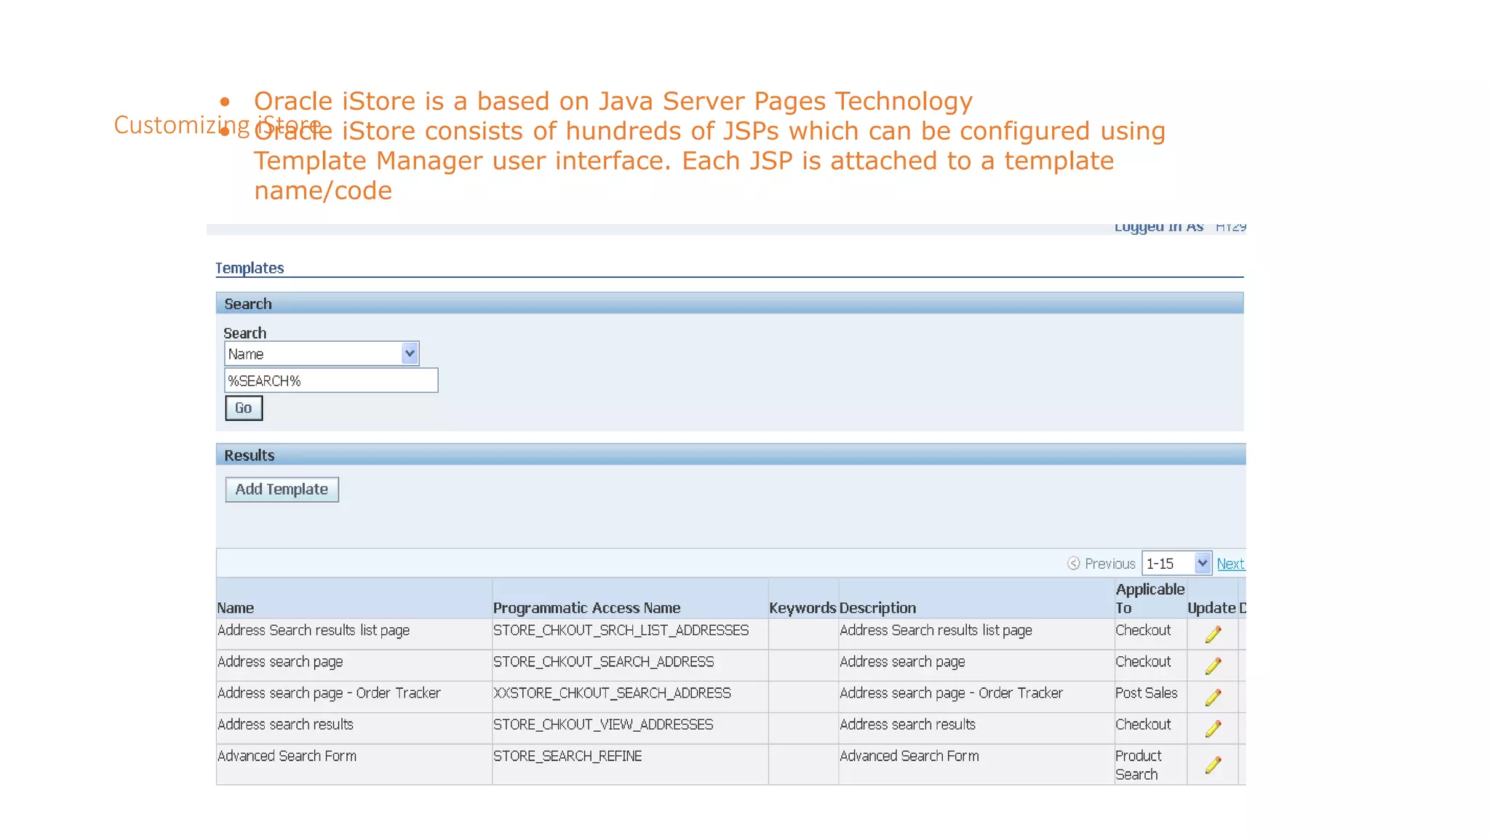Click name 'Address search page - Order Tracker'
This screenshot has height=838, width=1490.
pyautogui.click(x=329, y=693)
